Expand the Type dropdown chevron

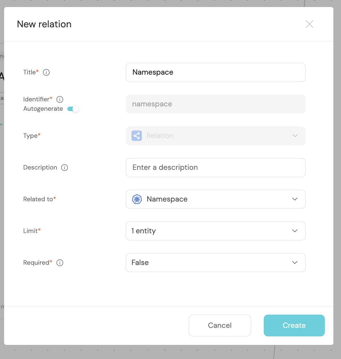point(295,136)
